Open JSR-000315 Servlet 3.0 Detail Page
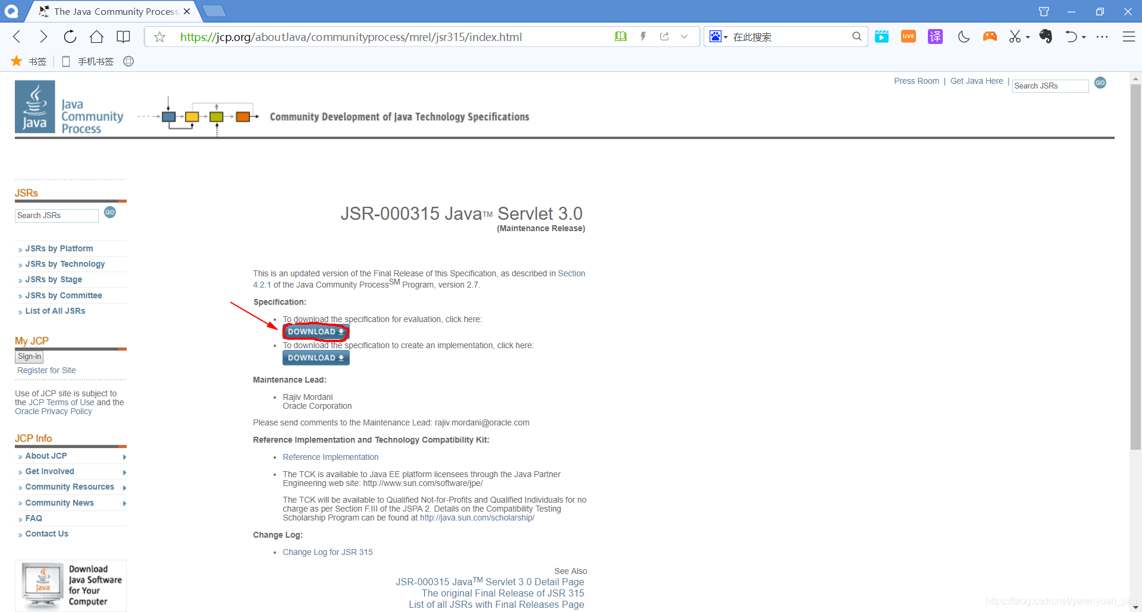This screenshot has width=1142, height=612. coord(490,582)
